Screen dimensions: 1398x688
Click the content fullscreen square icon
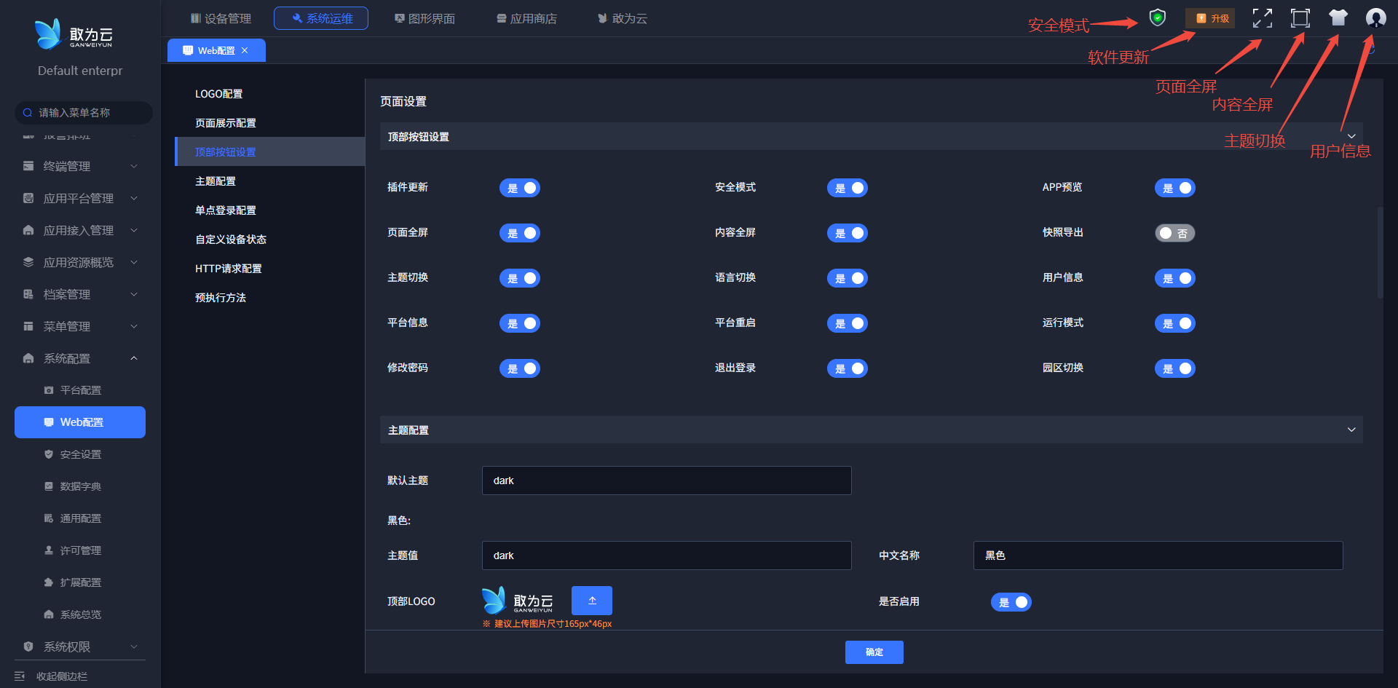point(1300,18)
